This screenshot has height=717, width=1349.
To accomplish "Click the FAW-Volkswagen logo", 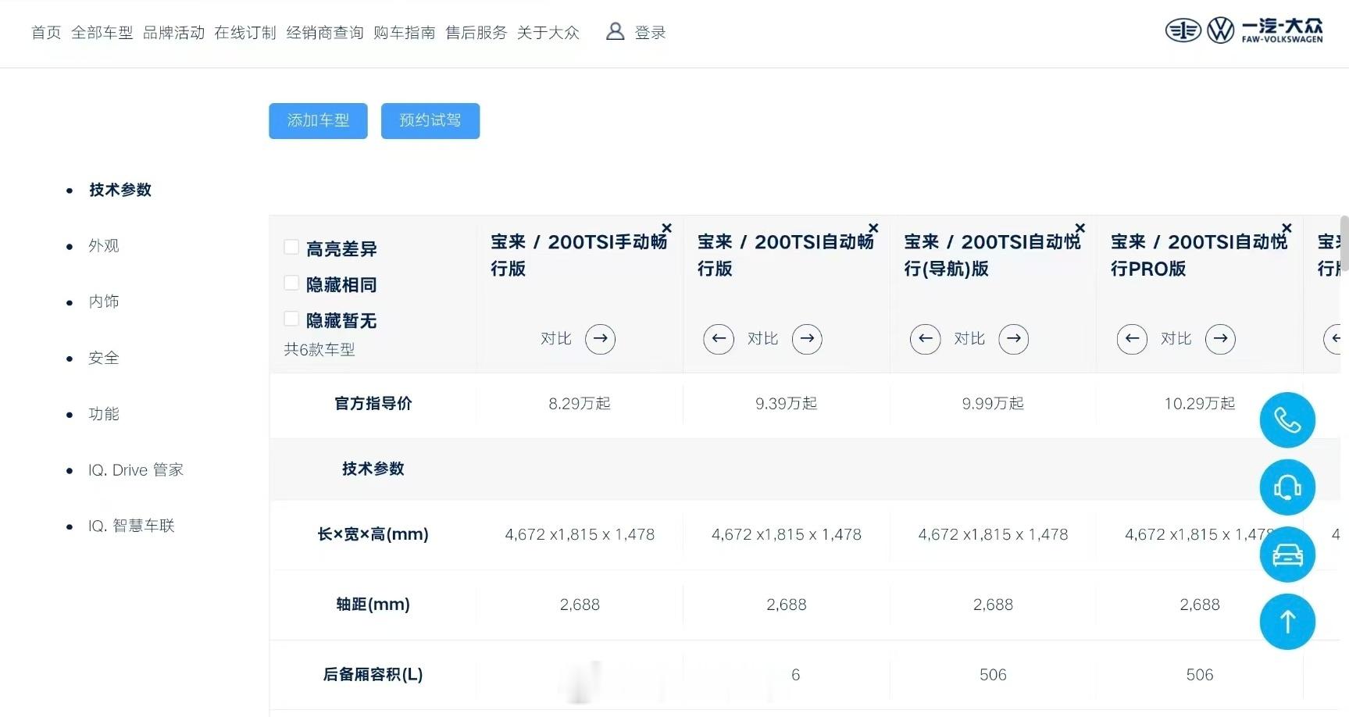I will (1244, 30).
